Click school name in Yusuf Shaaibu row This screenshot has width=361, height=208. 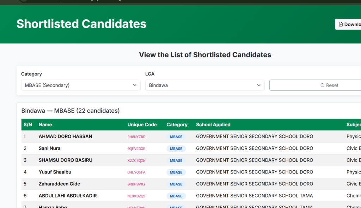255,172
